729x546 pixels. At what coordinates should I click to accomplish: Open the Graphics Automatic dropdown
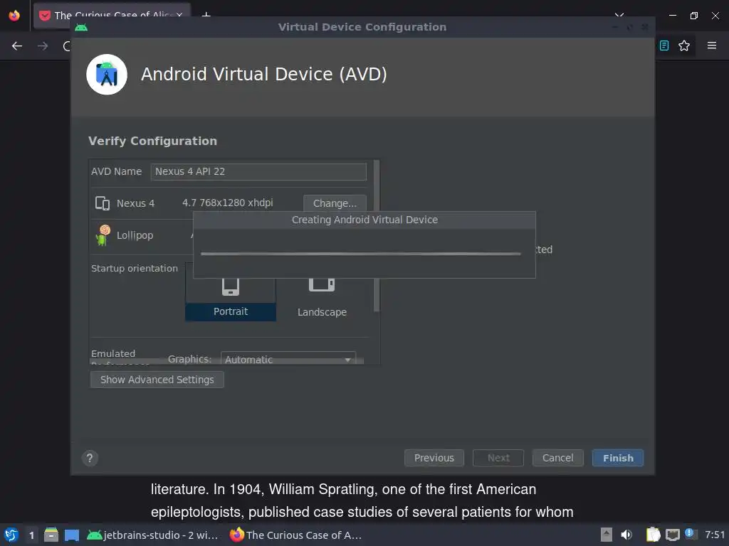coord(288,359)
